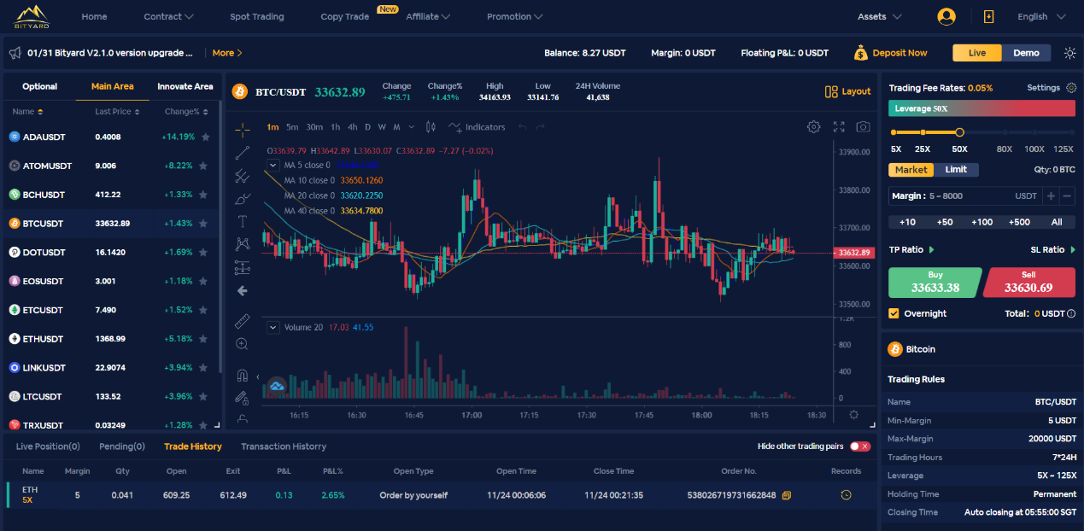
Task: Click the Records icon for ETH order
Action: 847,495
